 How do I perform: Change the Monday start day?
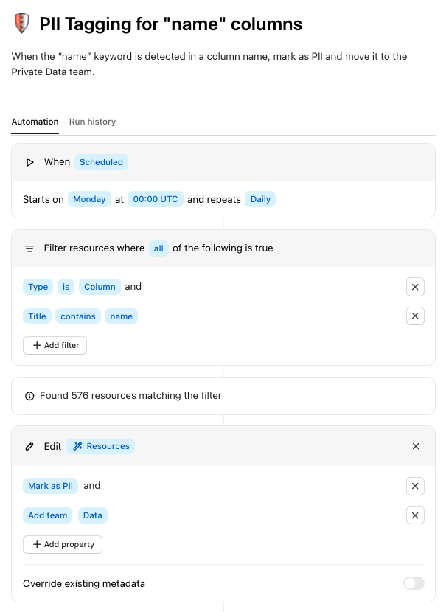click(89, 199)
